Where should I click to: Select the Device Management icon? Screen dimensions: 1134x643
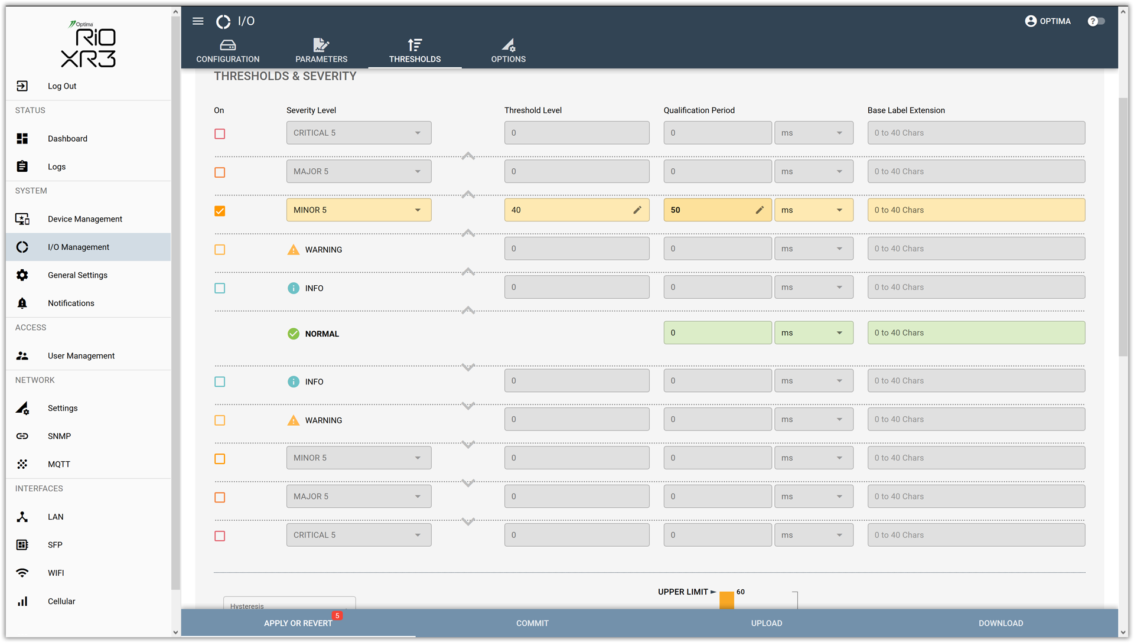(x=22, y=219)
